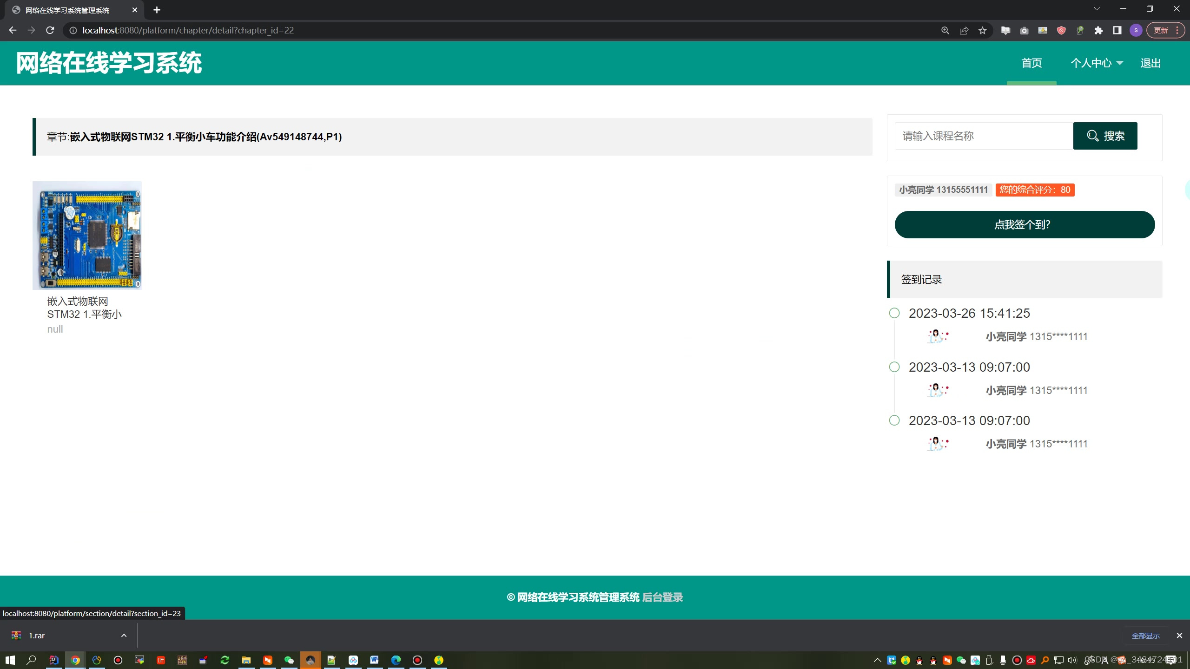Image resolution: width=1190 pixels, height=669 pixels.
Task: Open the browser zoom magnifier icon
Action: pos(945,31)
